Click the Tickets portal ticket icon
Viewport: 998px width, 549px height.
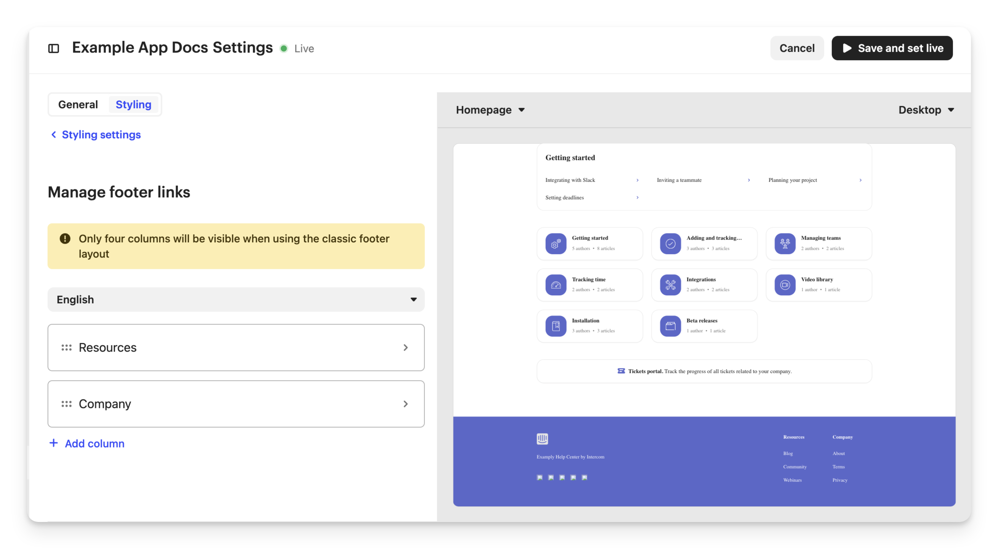pyautogui.click(x=621, y=371)
